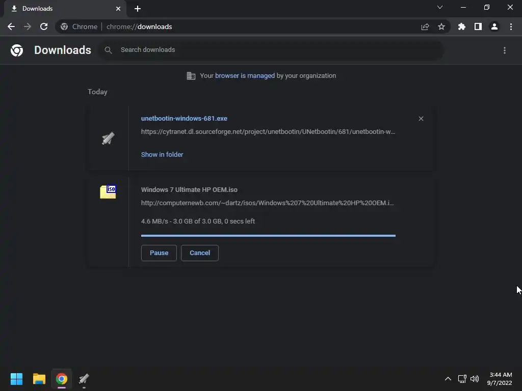
Task: Show hidden system tray icons
Action: 448,379
